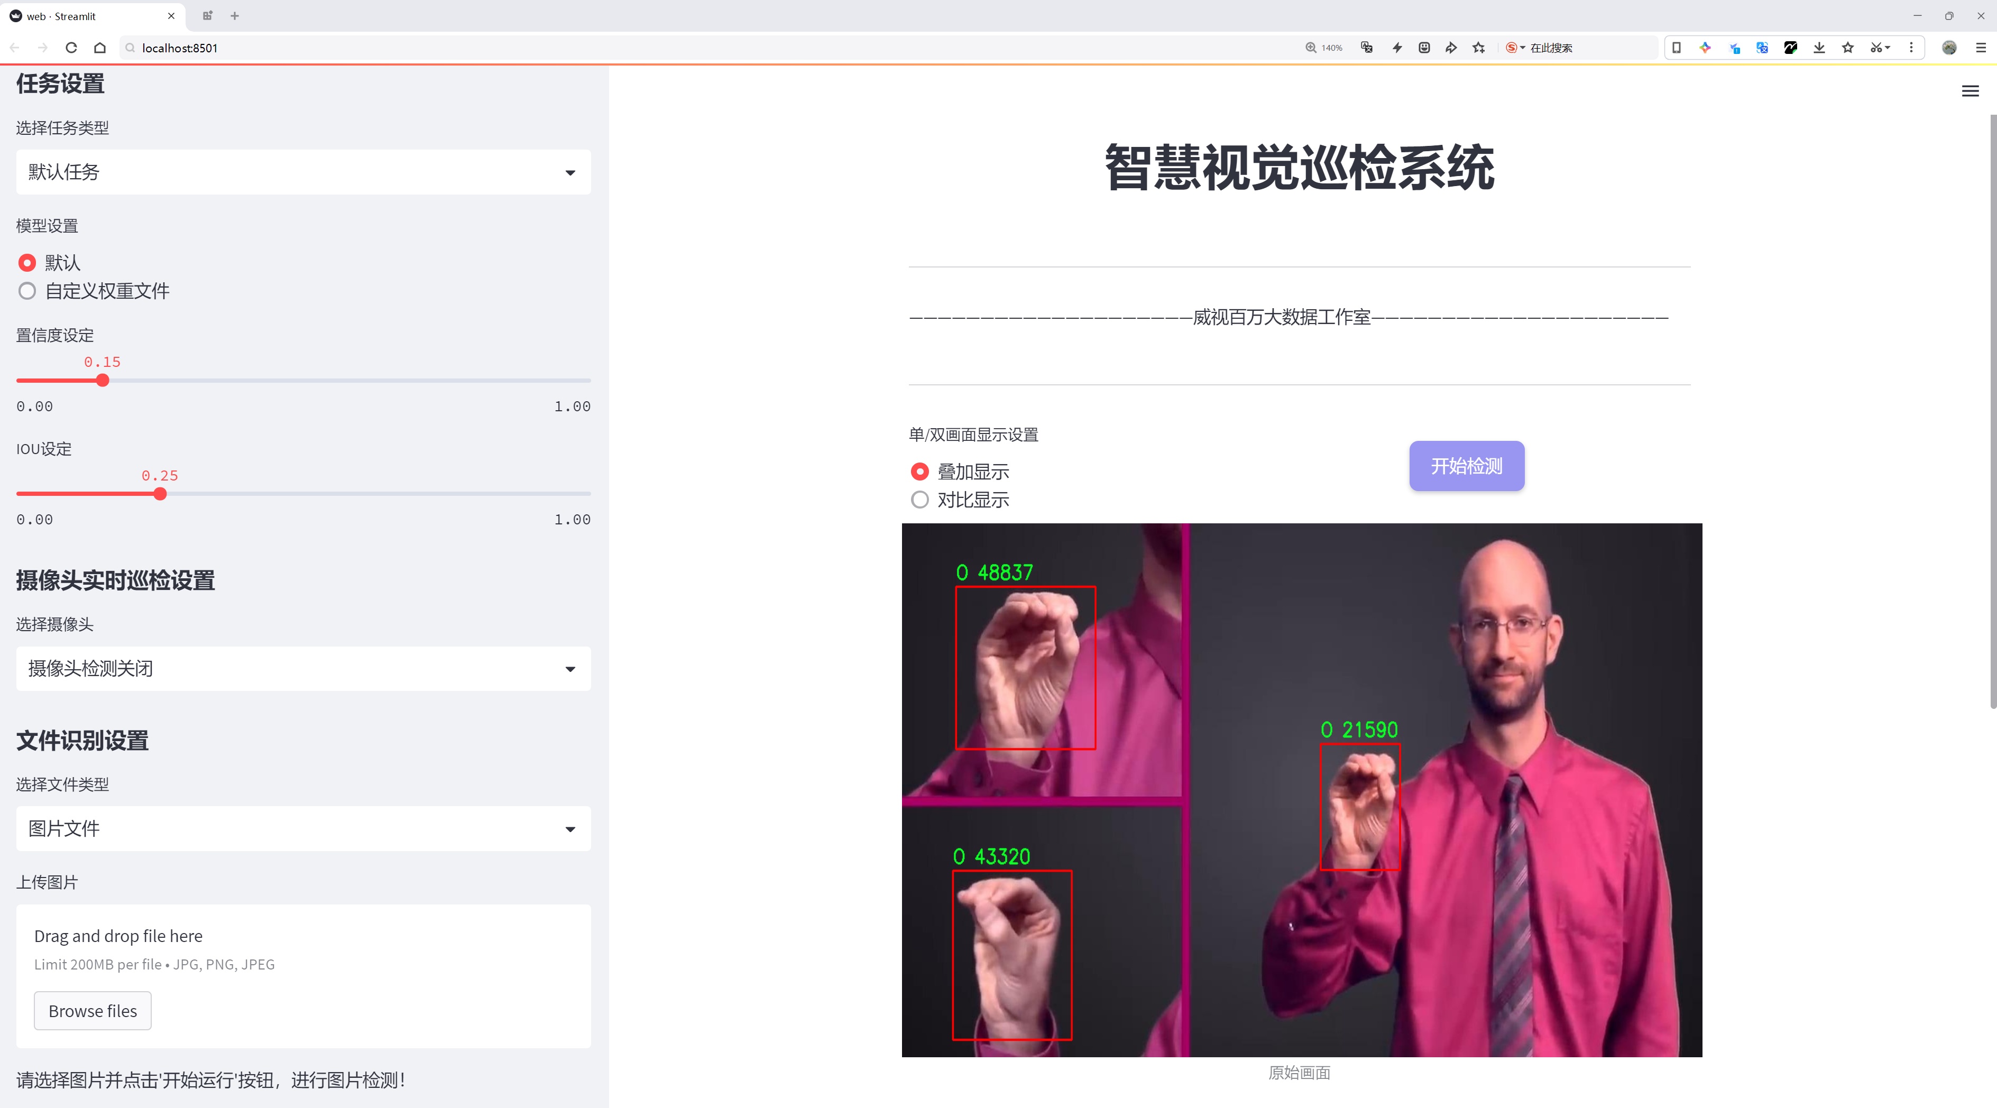Open the Sogou search engine selector
Screen dimensions: 1997x1108
pos(1515,48)
